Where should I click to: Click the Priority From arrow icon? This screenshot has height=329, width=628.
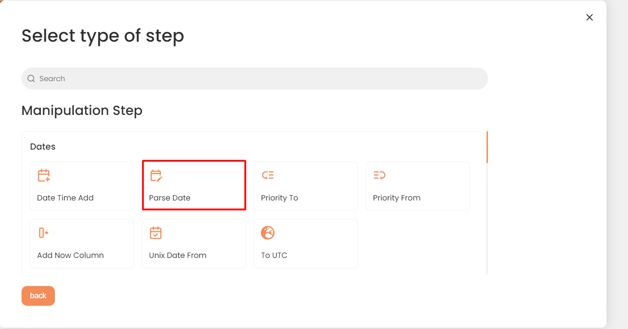(379, 175)
